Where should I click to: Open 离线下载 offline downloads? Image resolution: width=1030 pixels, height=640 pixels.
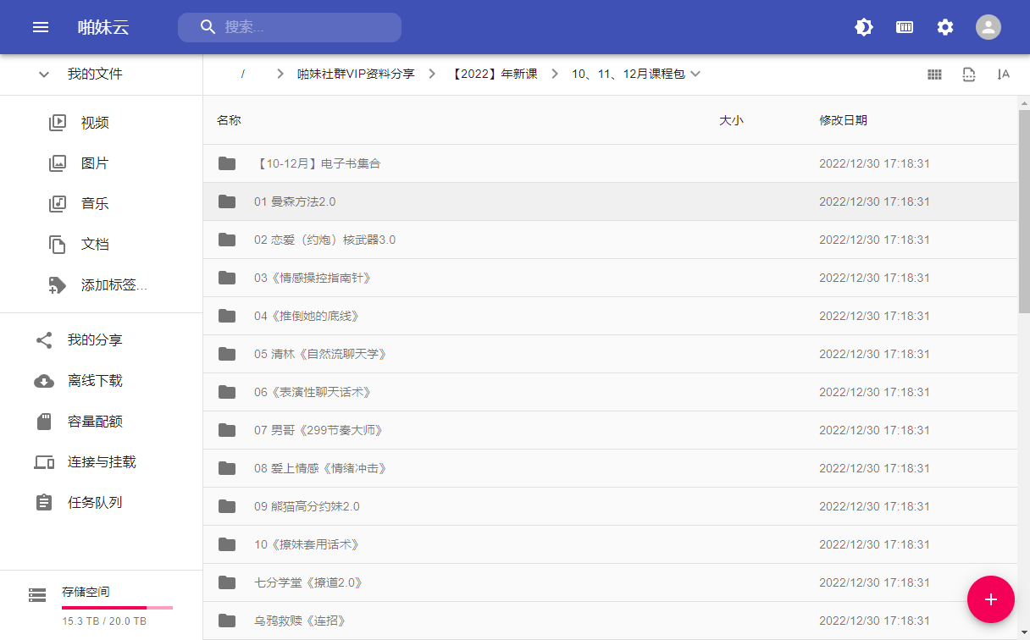95,381
